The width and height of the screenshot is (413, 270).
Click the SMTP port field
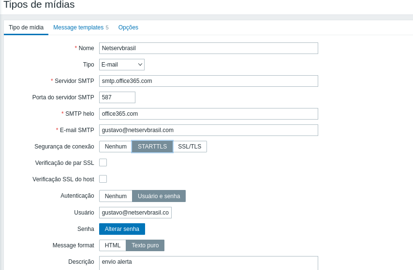pos(117,97)
